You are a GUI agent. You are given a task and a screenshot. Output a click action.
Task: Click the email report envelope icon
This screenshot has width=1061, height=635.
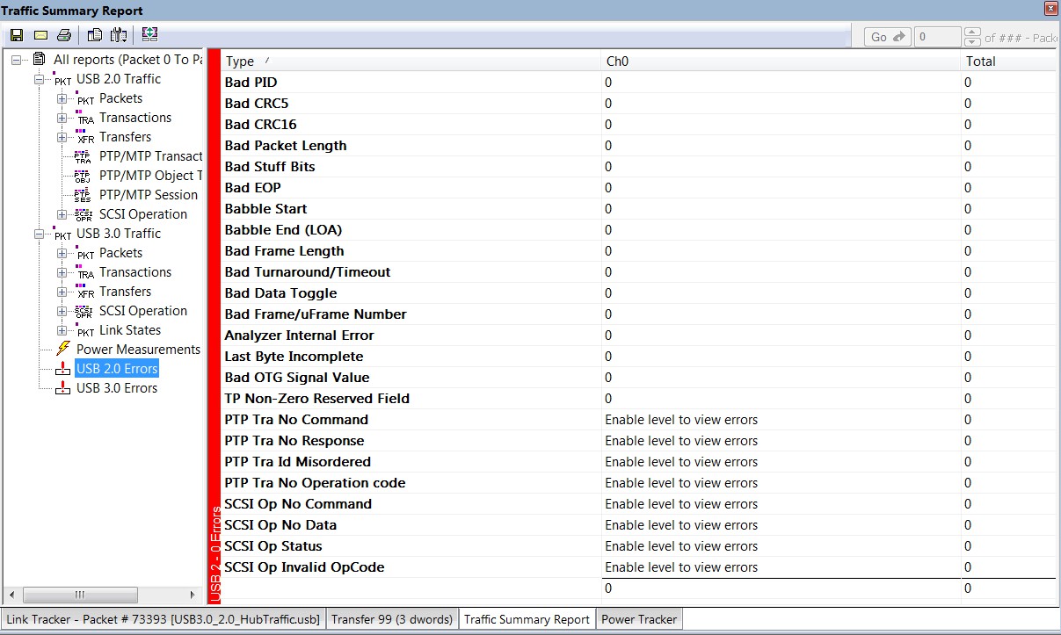click(x=40, y=35)
